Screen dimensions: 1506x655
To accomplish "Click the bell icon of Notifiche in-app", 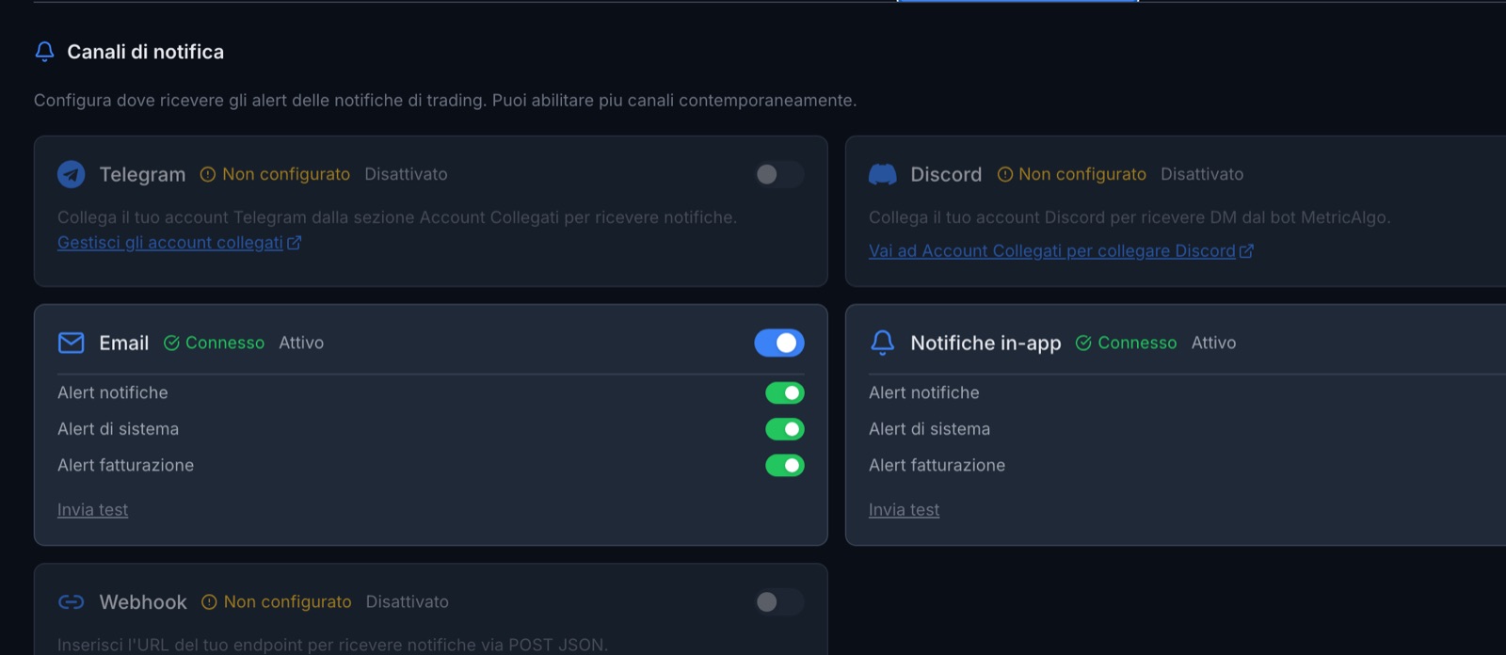I will tap(883, 343).
